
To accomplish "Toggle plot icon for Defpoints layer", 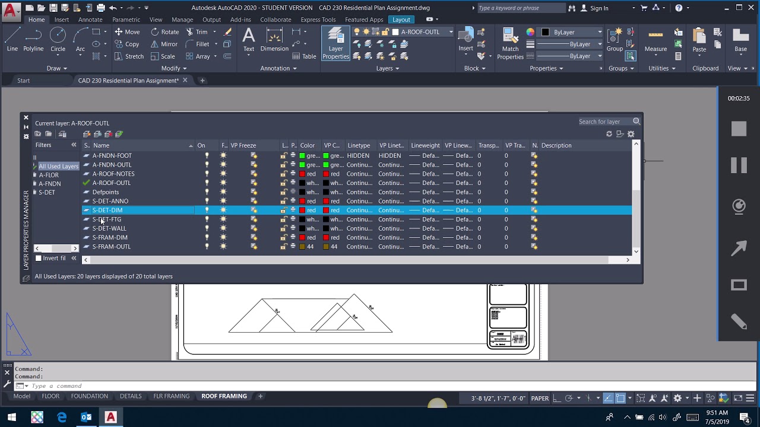I will [293, 192].
